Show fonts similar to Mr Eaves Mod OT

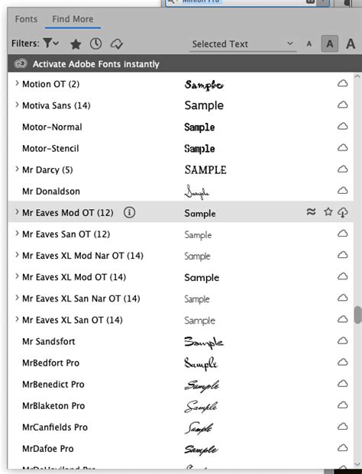coord(311,211)
